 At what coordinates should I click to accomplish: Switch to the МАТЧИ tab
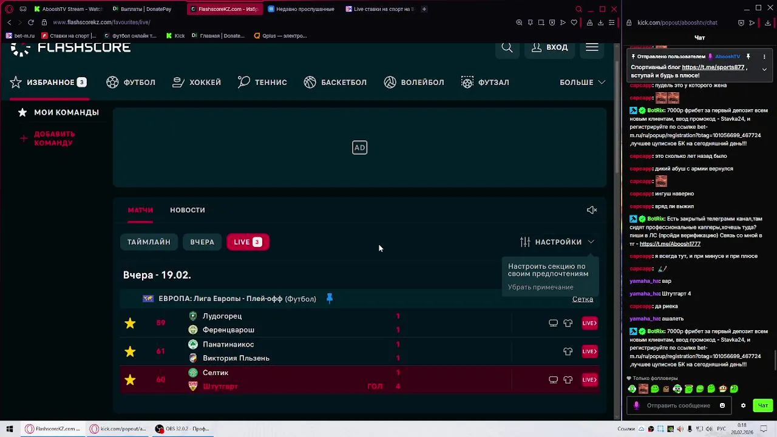click(x=140, y=210)
